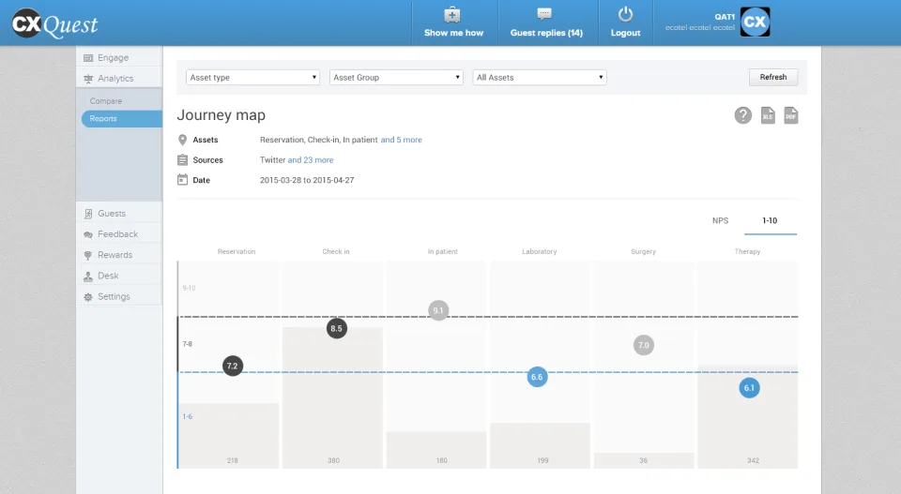Image resolution: width=901 pixels, height=494 pixels.
Task: Select Compare under Analytics
Action: (x=106, y=101)
